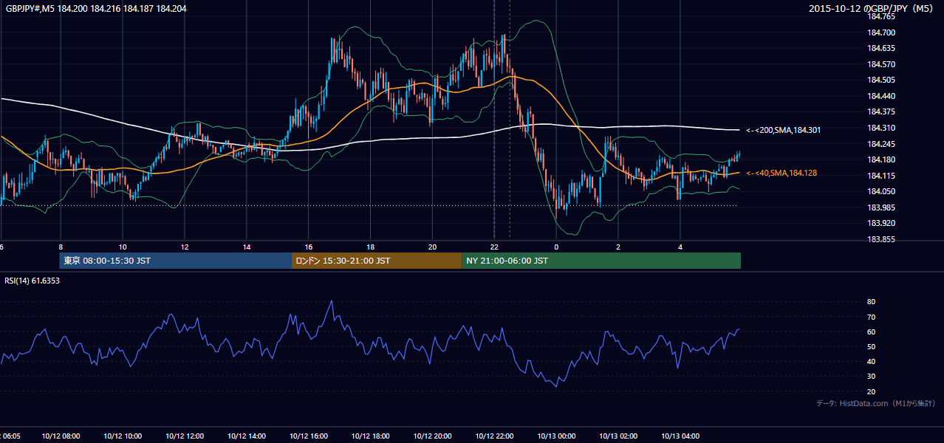Click the 10/12 16:00 time label

309,436
